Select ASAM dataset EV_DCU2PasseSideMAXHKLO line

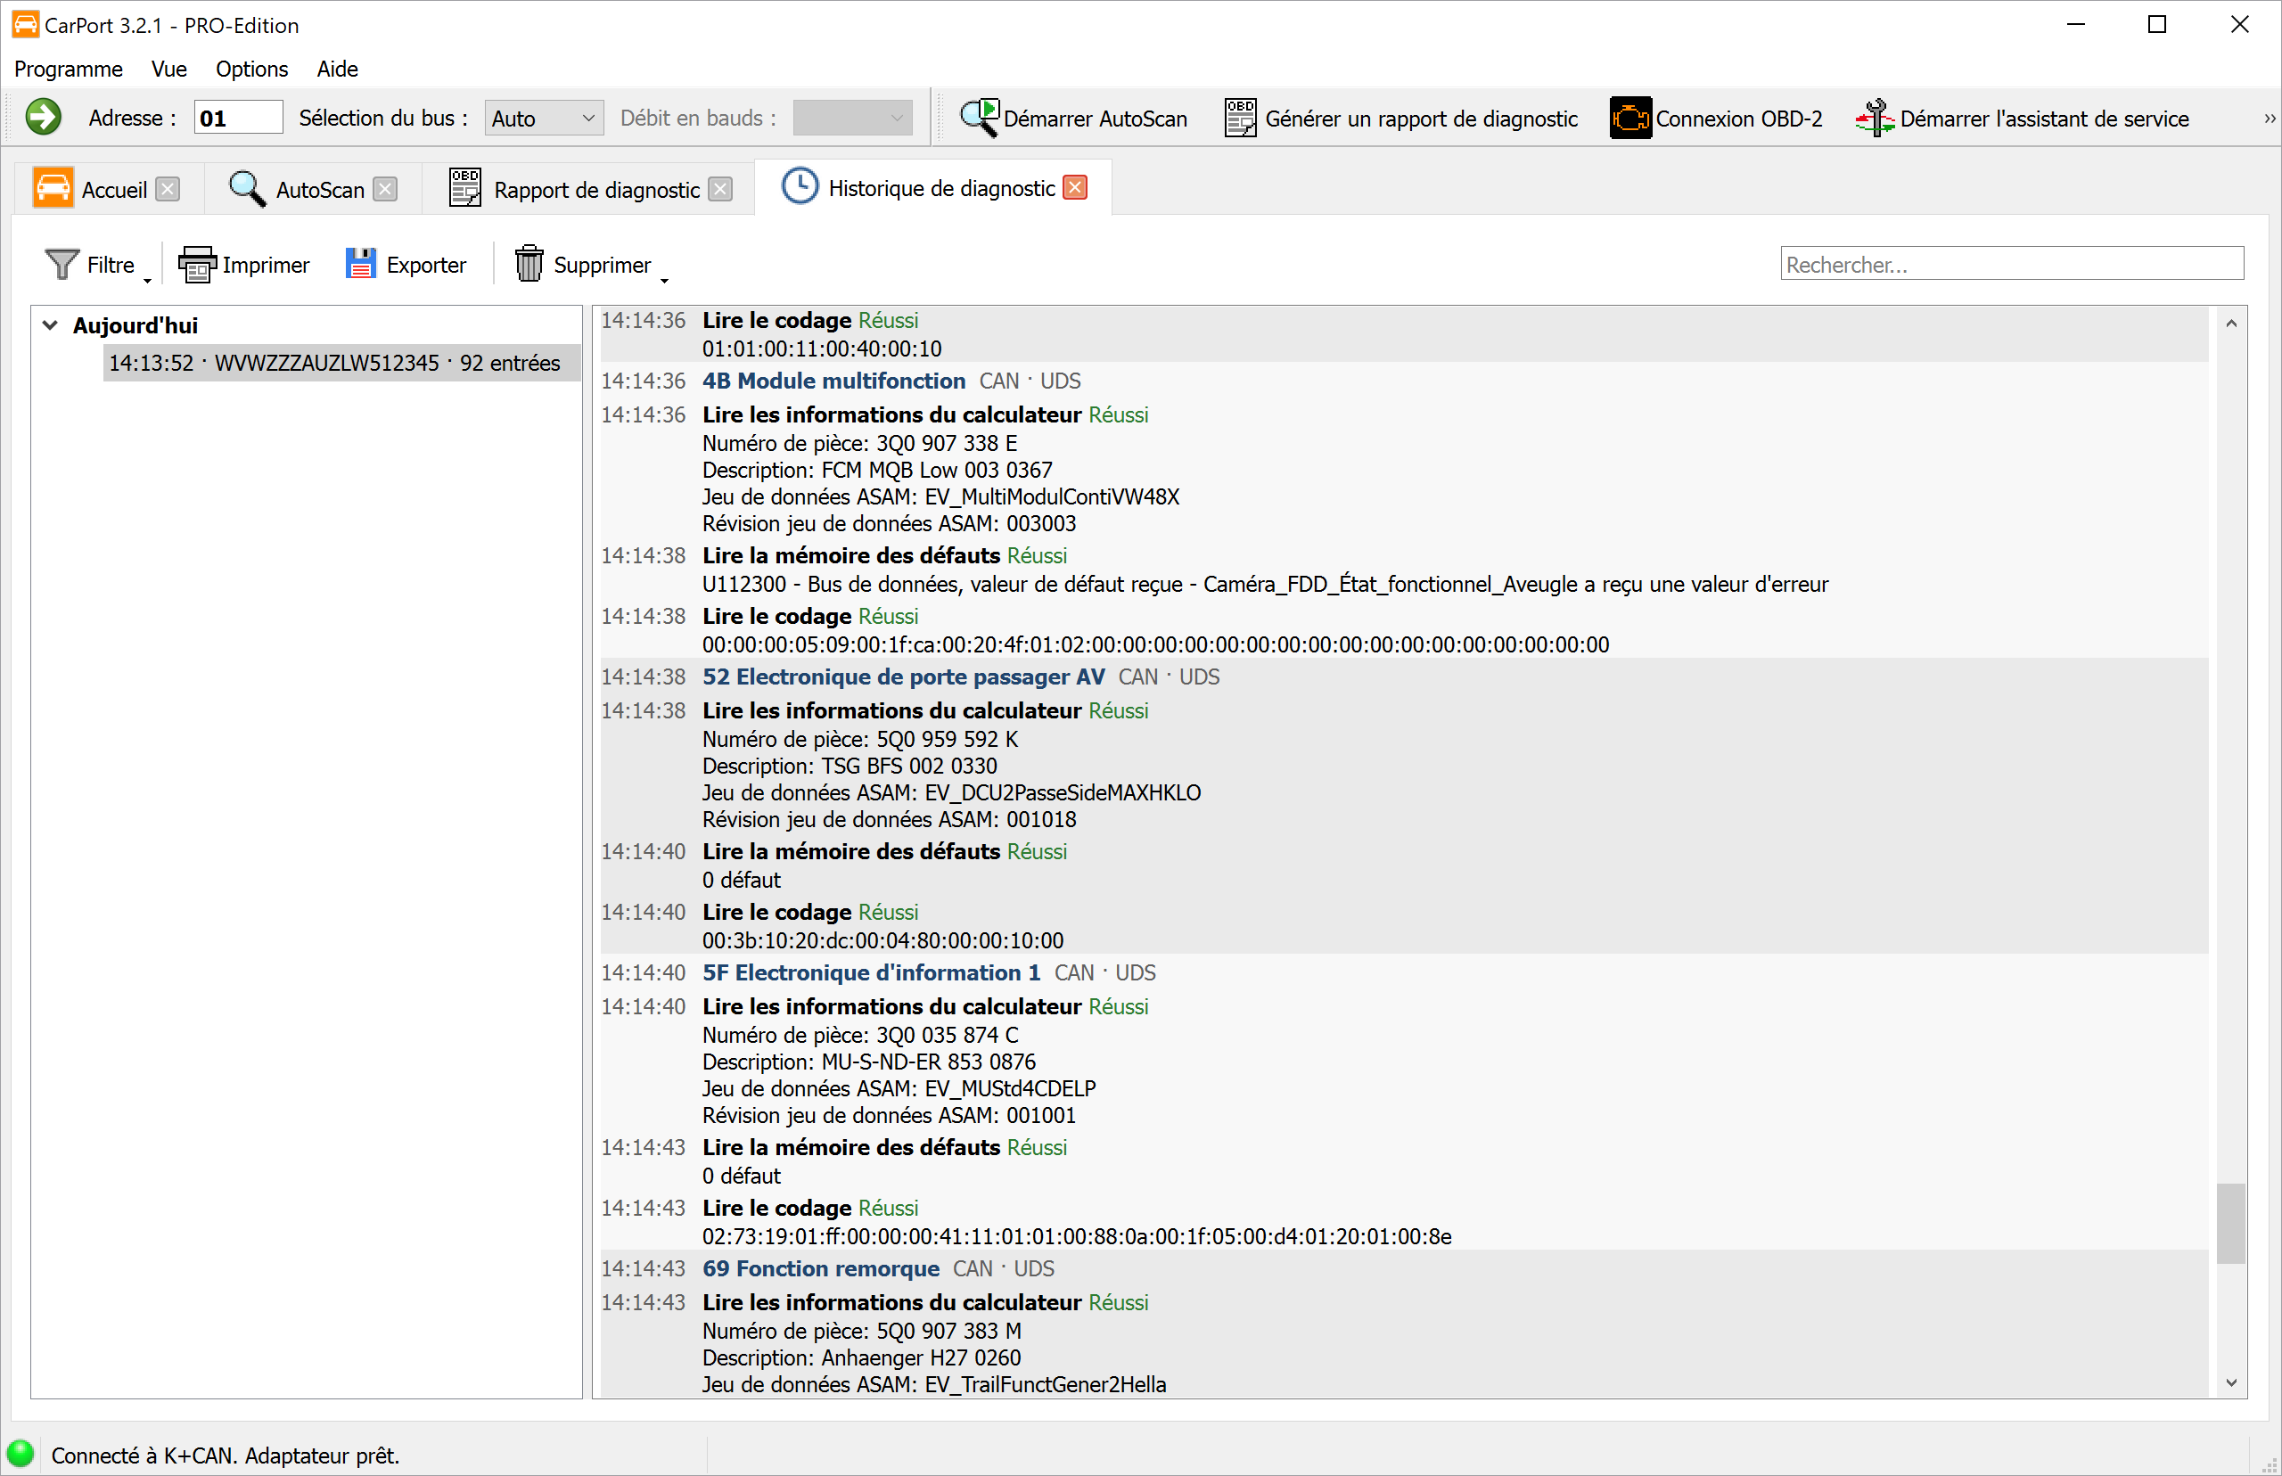(x=952, y=792)
